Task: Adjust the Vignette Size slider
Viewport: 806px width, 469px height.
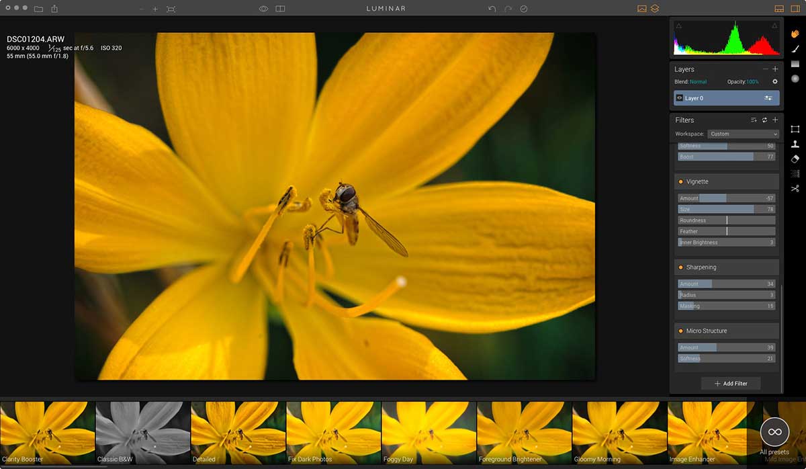Action: point(726,210)
